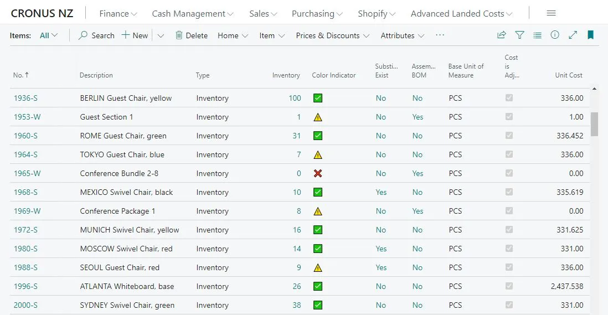This screenshot has height=315, width=608.
Task: Click green check indicator for SYDNEY Swivel Chair
Action: click(318, 305)
